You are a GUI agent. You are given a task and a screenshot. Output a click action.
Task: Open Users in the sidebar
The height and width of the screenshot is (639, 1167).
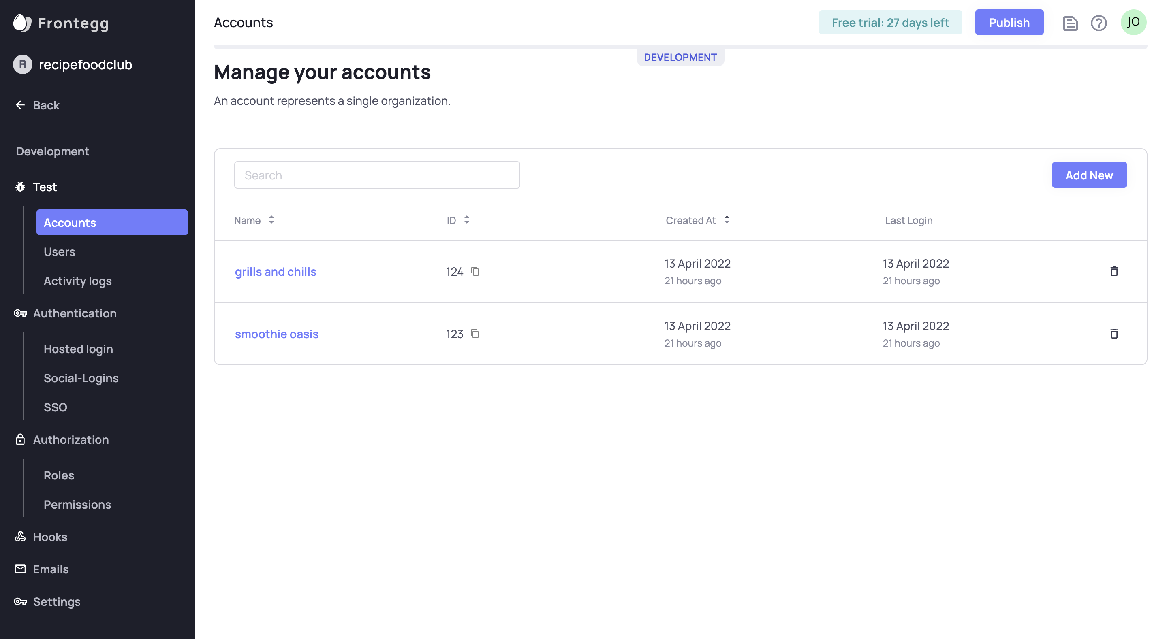59,252
